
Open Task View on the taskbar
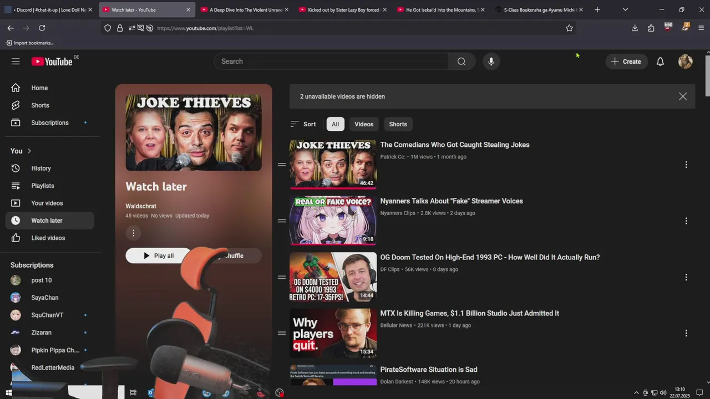tap(133, 393)
